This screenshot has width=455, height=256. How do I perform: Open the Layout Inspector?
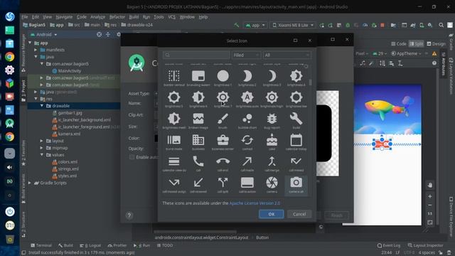coord(425,245)
